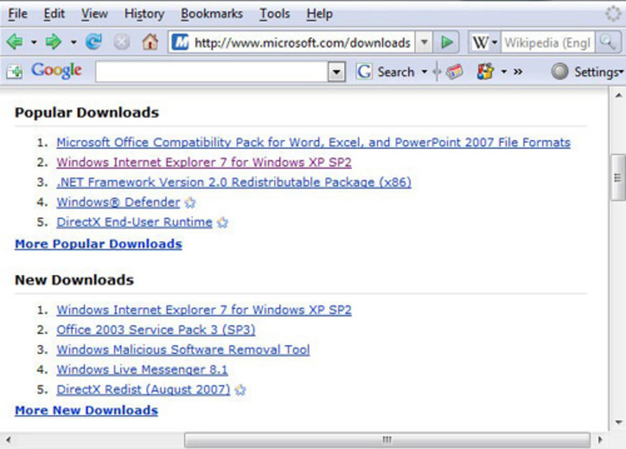Open the Bookmarks menu
The width and height of the screenshot is (626, 449).
click(212, 14)
